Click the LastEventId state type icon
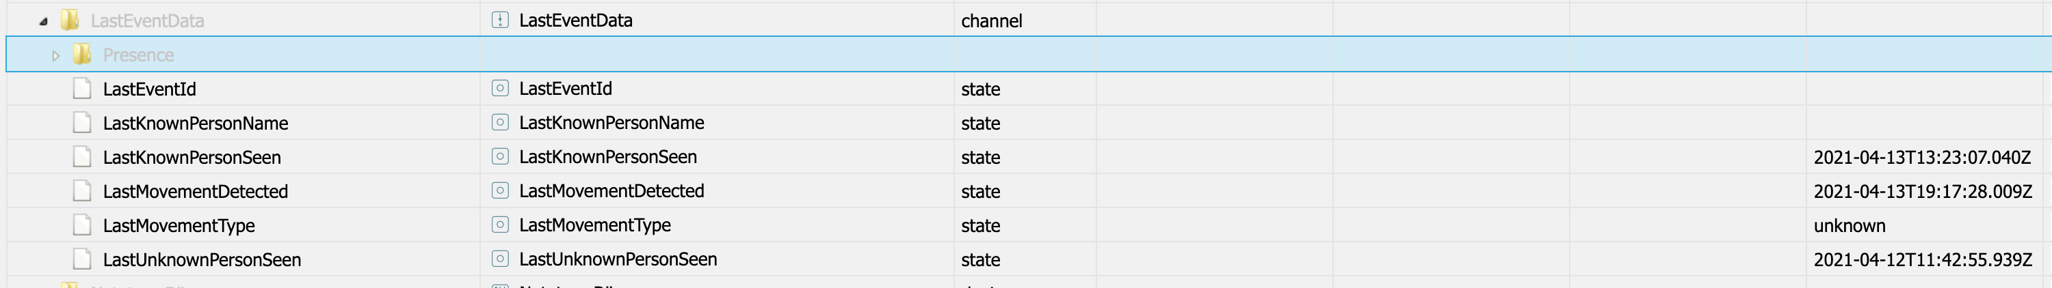Image resolution: width=2052 pixels, height=288 pixels. click(499, 88)
